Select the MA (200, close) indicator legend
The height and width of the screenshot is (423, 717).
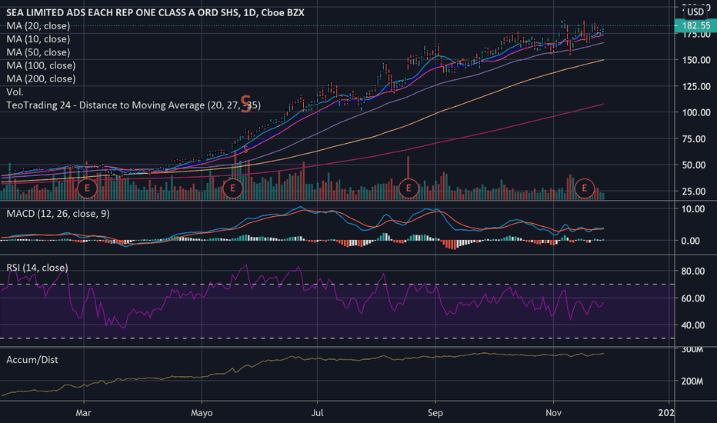click(x=41, y=78)
